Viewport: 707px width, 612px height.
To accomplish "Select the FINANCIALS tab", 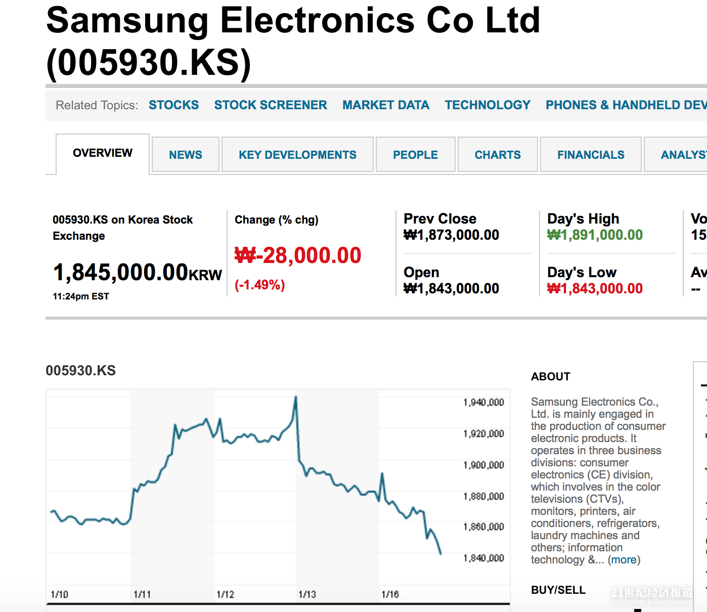I will (x=591, y=155).
